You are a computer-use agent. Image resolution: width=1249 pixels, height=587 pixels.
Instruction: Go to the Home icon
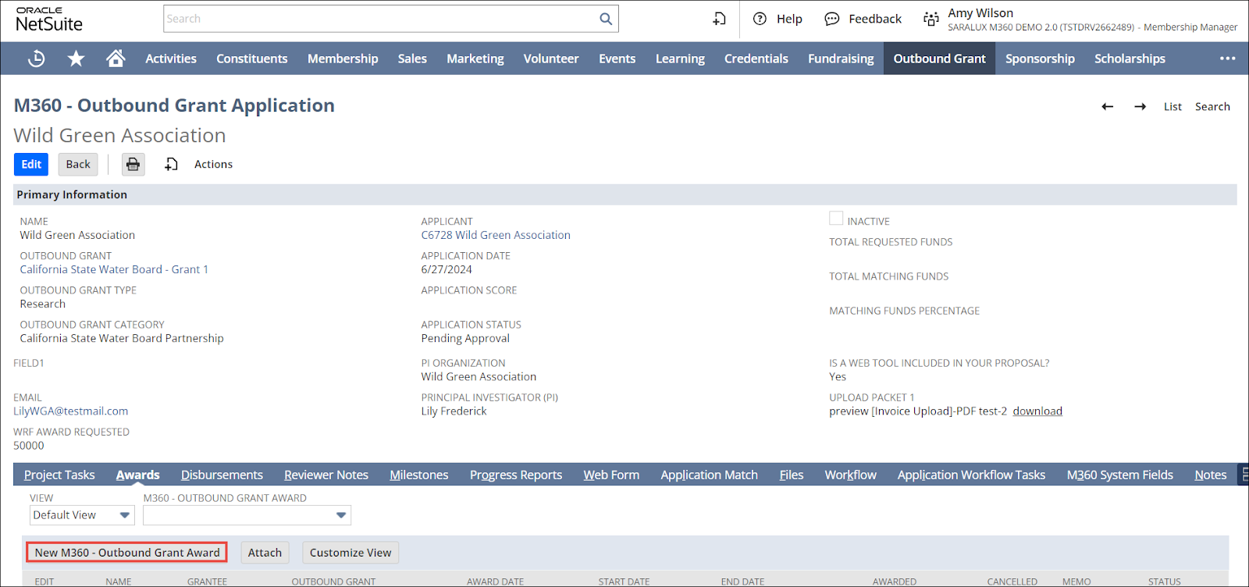(x=116, y=59)
